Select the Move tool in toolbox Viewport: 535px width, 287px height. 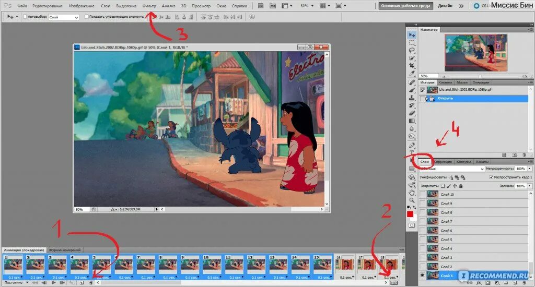(x=412, y=35)
